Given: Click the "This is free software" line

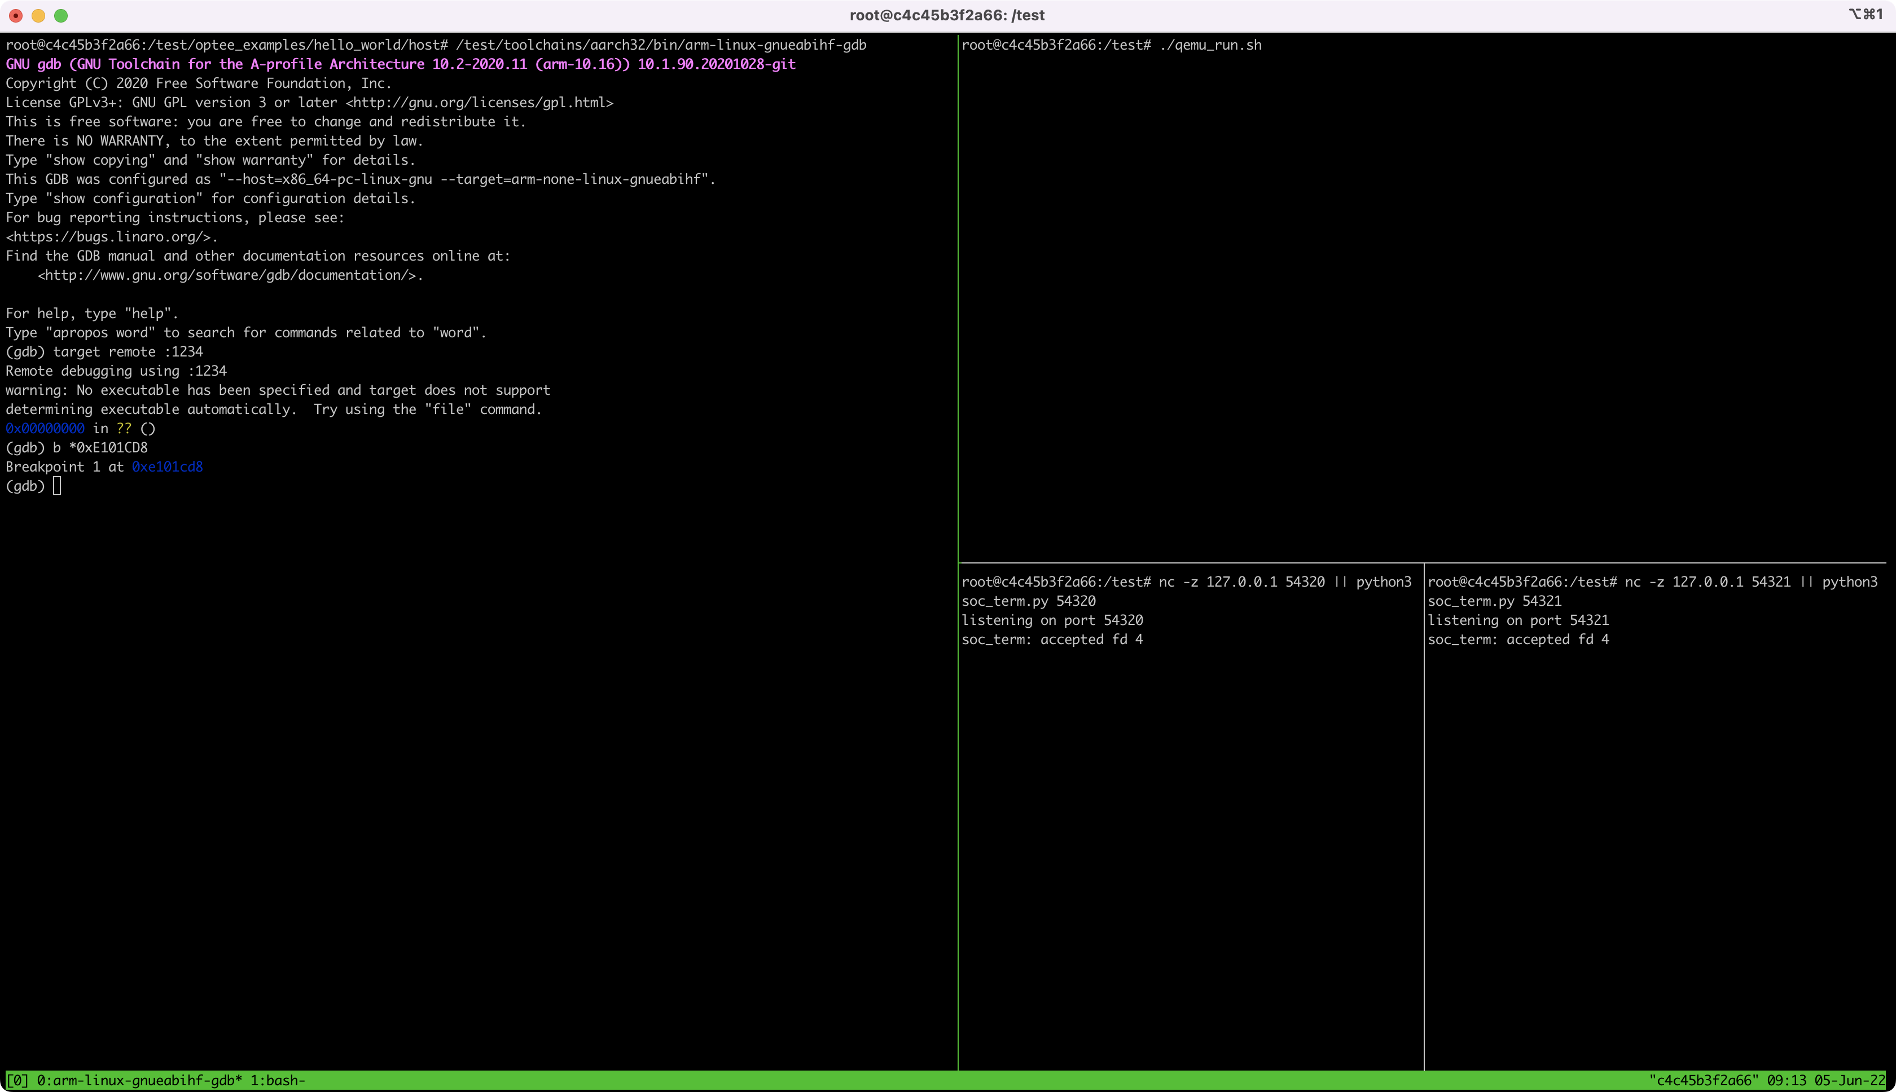Looking at the screenshot, I should click(x=266, y=121).
